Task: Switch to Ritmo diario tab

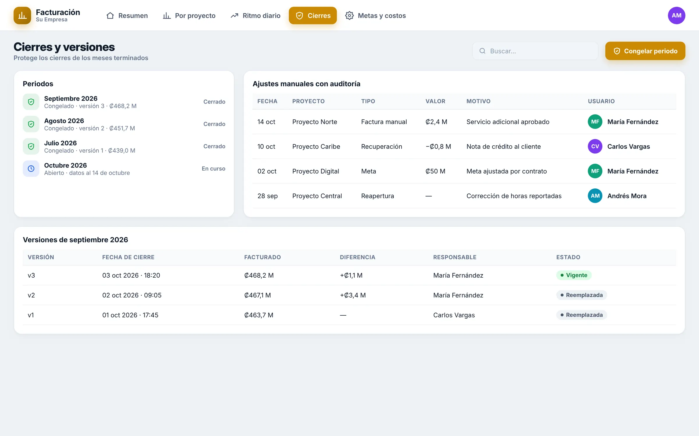Action: [255, 15]
